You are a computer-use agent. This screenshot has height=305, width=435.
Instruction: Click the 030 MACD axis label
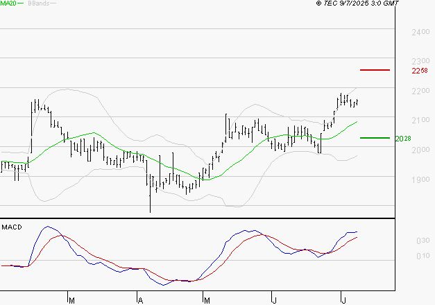click(x=422, y=241)
